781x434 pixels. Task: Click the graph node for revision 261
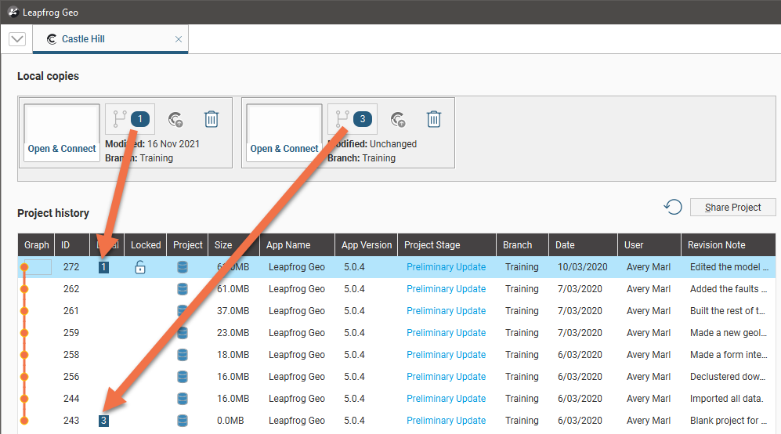(24, 311)
